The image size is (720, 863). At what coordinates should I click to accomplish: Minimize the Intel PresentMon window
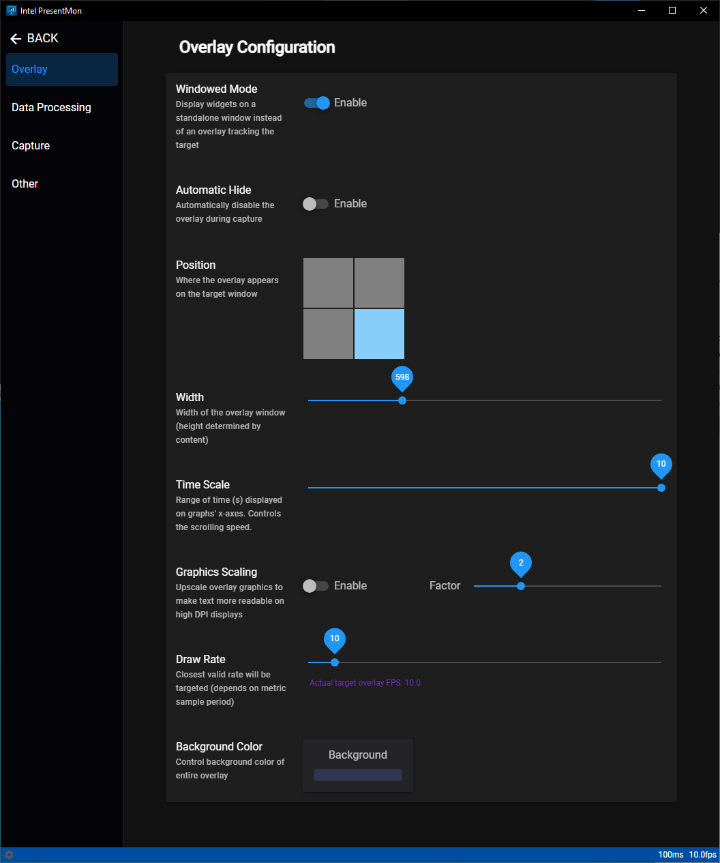[641, 10]
